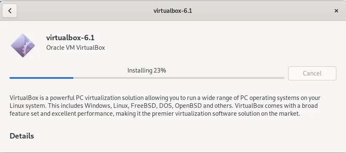Click the "Oracle VM VirtualBox" subtitle
Viewport: 346px width, 153px height.
click(x=75, y=48)
